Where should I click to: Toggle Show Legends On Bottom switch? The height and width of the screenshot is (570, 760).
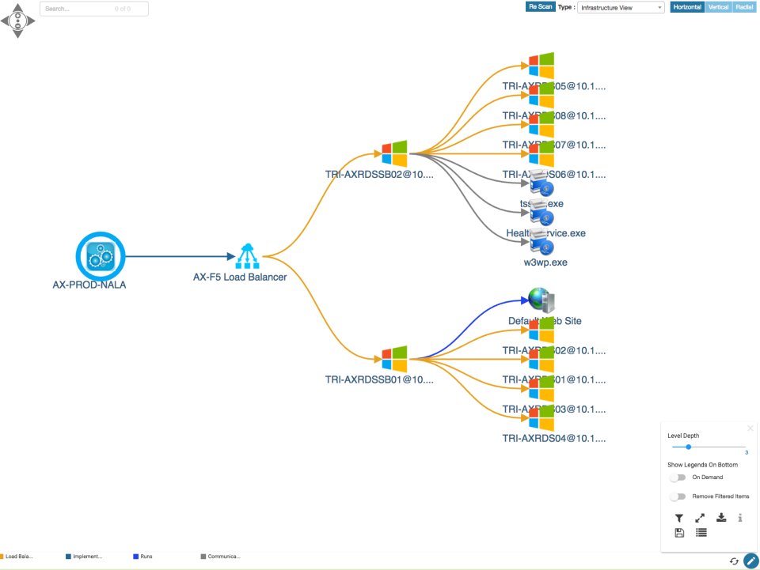coord(678,478)
